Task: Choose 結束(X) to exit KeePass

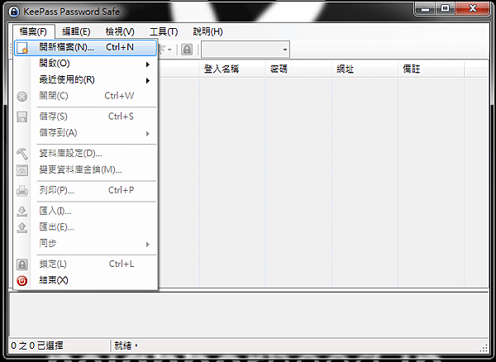Action: (x=85, y=280)
